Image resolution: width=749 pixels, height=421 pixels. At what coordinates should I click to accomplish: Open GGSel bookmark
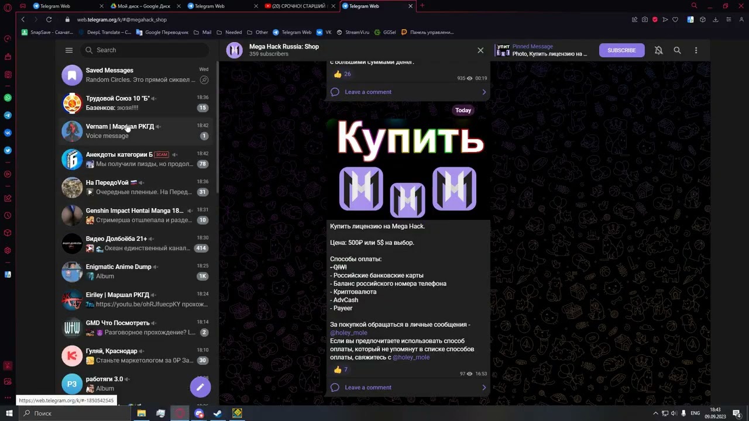pos(385,32)
